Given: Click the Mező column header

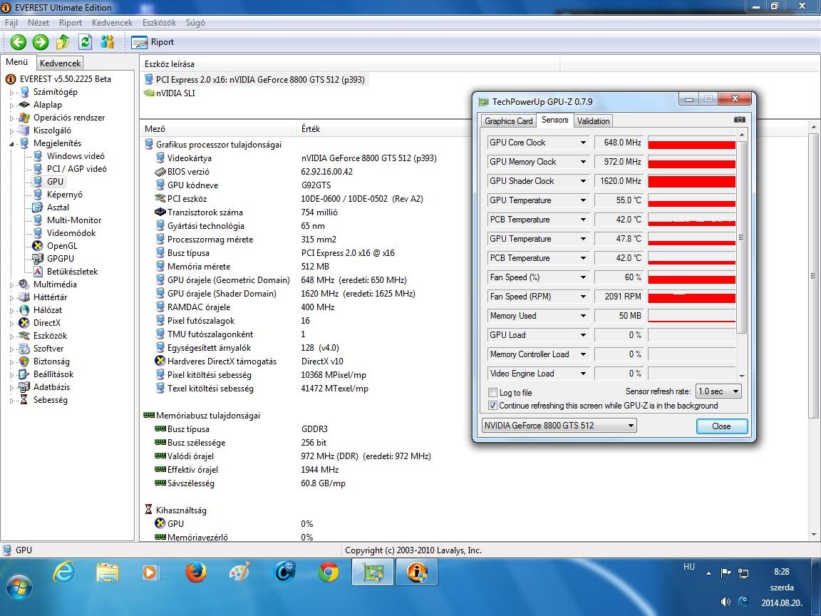Looking at the screenshot, I should (219, 129).
